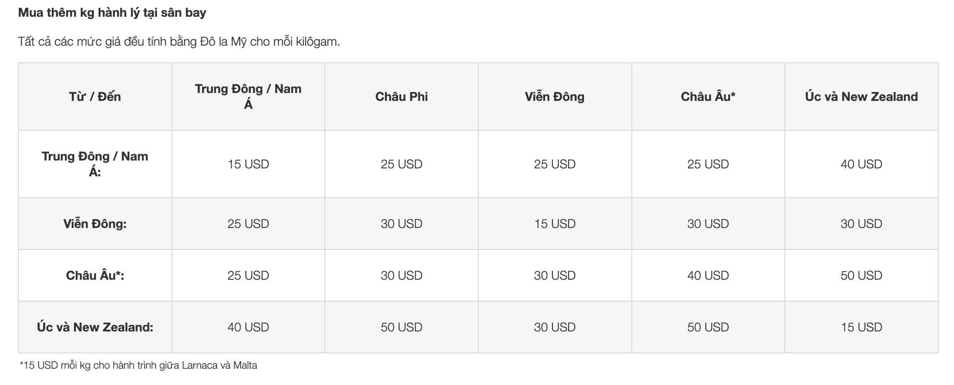
Task: Select 15 USD in Úc và New Zealand row
Action: point(862,327)
